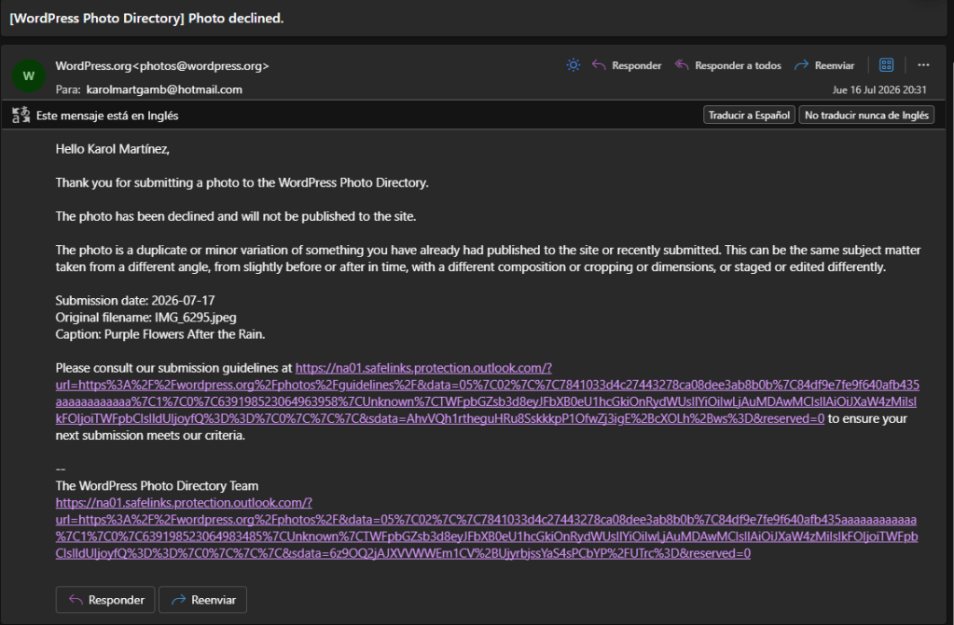The image size is (954, 625).
Task: Click Submission date: 2026-07-17 line
Action: (135, 300)
